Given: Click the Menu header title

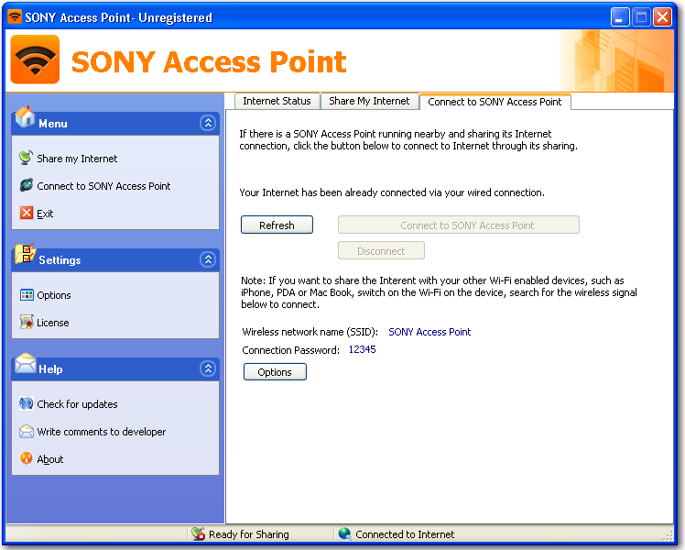Looking at the screenshot, I should coord(53,124).
